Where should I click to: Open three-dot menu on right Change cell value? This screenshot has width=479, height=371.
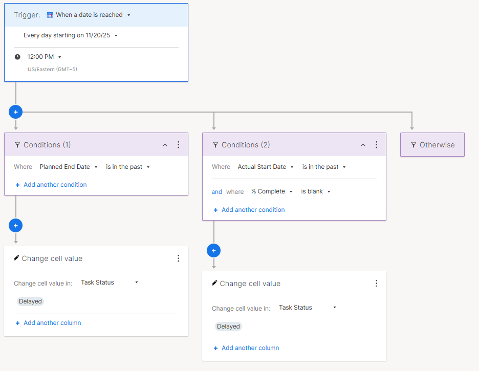click(376, 283)
